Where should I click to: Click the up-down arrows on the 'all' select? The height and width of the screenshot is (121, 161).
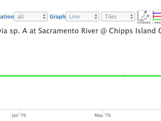[44, 17]
